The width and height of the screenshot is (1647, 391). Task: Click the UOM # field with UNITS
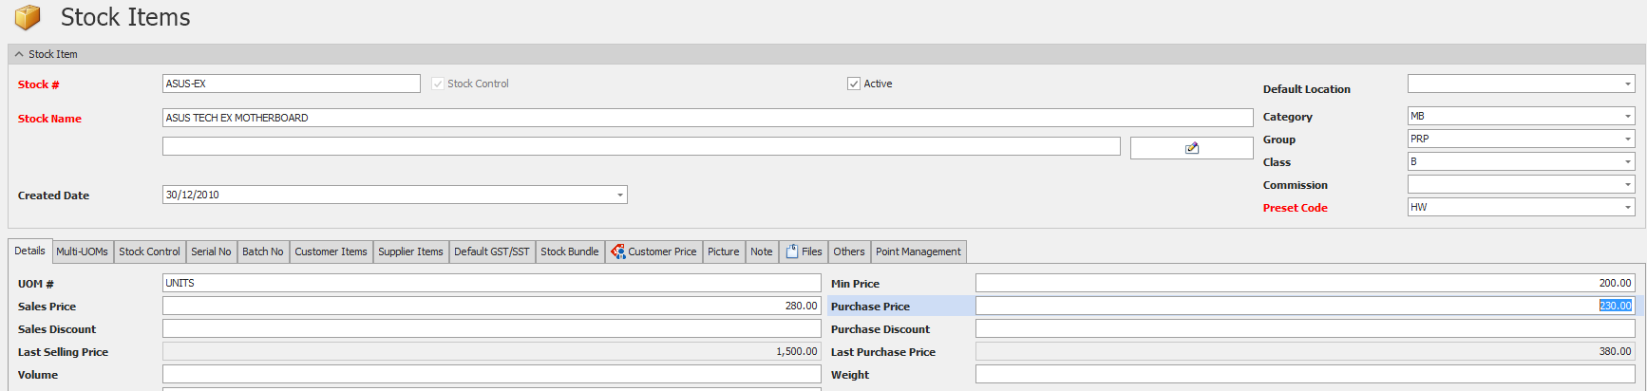point(492,283)
